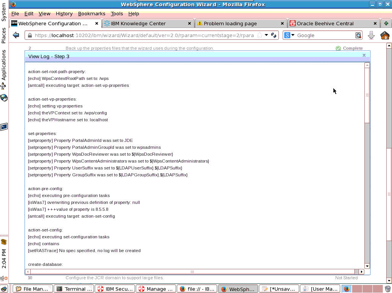This screenshot has width=392, height=293.
Task: Click page scrollbar up arrow
Action: pyautogui.click(x=389, y=46)
